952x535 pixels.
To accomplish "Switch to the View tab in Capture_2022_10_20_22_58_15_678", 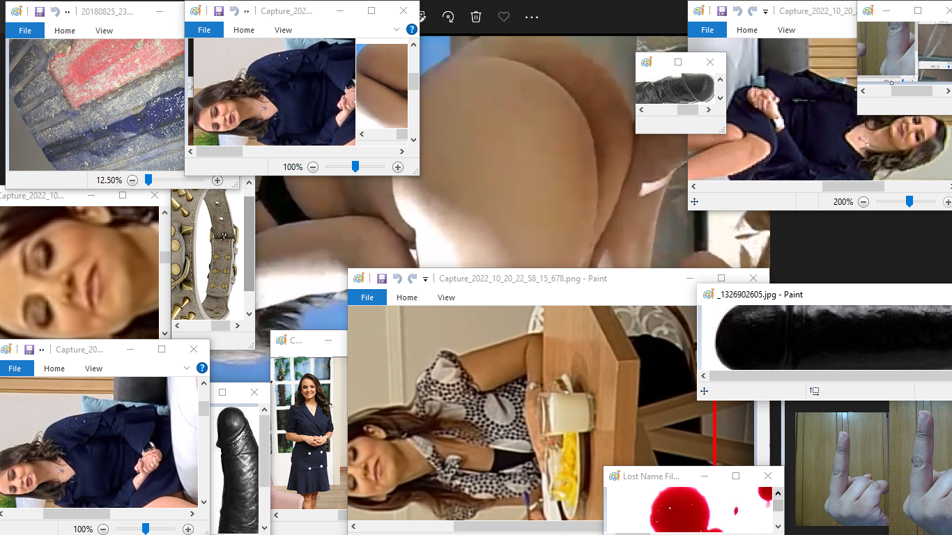I will point(447,297).
